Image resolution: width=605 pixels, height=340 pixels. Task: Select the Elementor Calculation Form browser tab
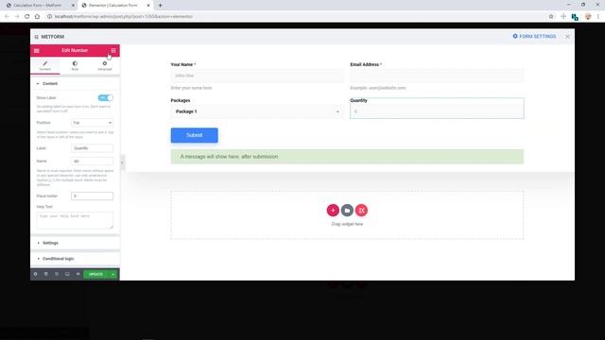click(x=114, y=6)
